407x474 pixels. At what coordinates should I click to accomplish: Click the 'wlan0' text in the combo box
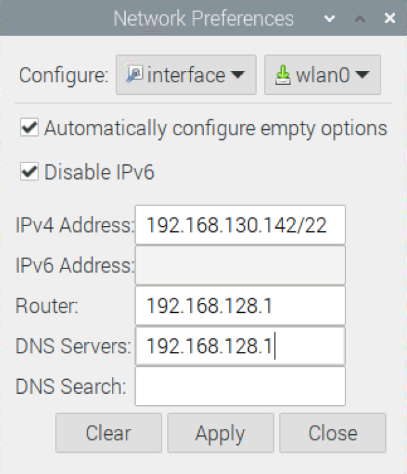pos(323,75)
